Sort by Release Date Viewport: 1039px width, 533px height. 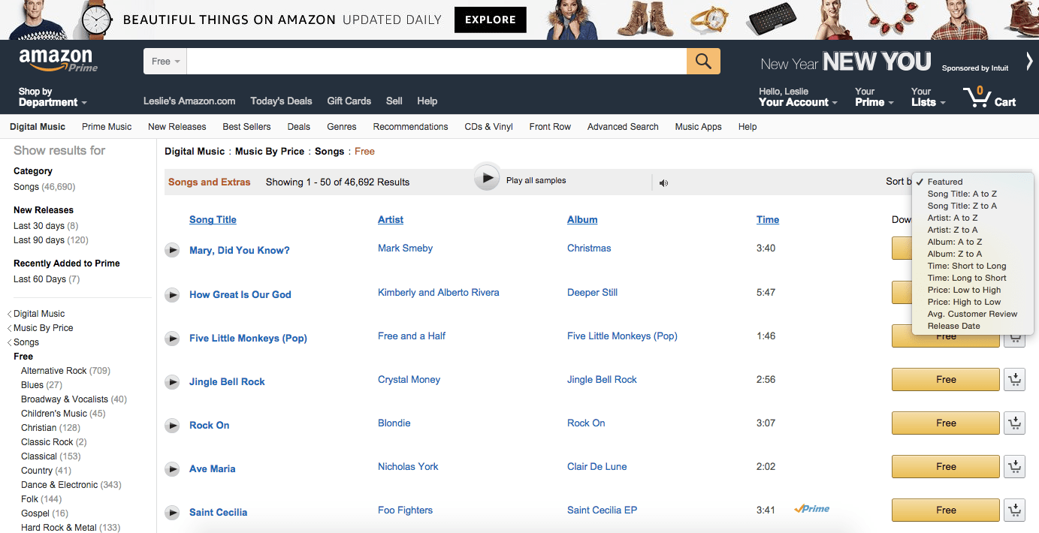954,326
